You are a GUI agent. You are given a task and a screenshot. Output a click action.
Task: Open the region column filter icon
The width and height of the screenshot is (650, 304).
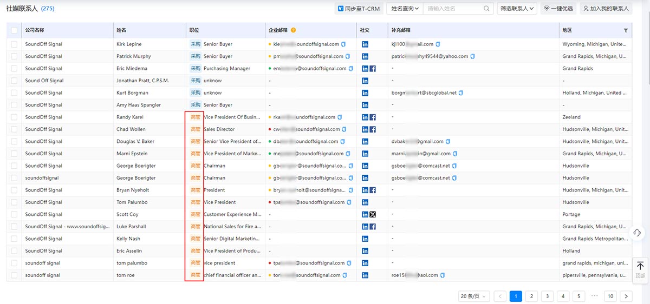pyautogui.click(x=626, y=30)
